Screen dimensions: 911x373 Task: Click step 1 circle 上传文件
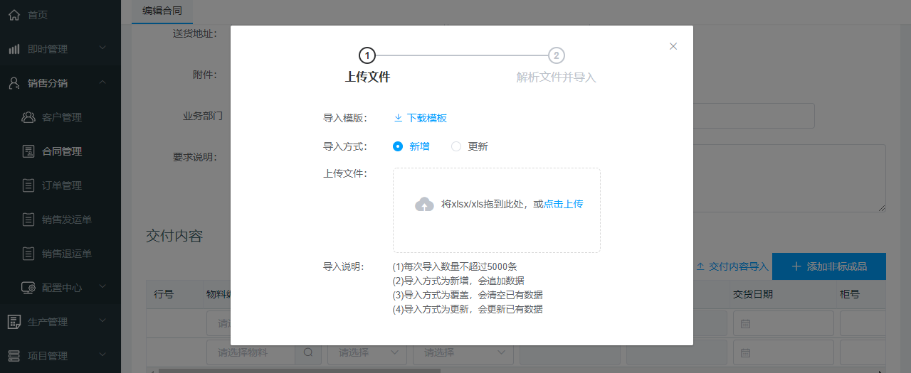click(367, 55)
